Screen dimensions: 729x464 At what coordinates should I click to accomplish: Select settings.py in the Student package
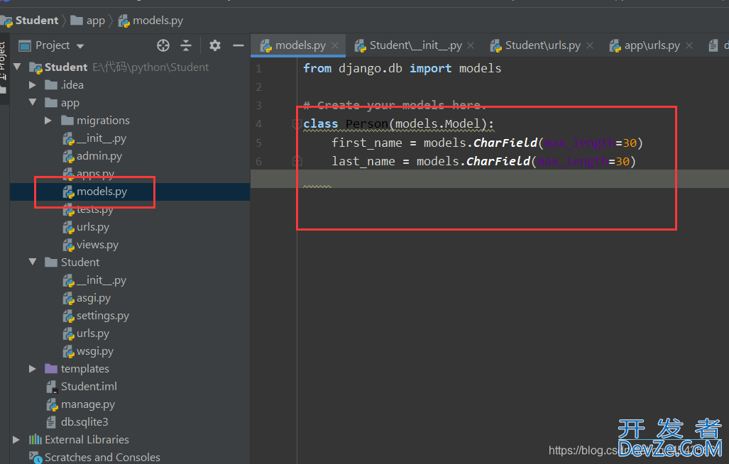(103, 316)
